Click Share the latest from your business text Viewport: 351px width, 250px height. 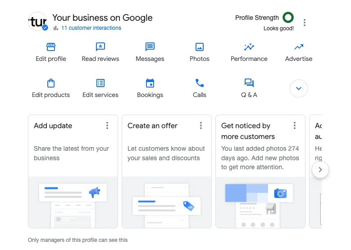coord(71,153)
